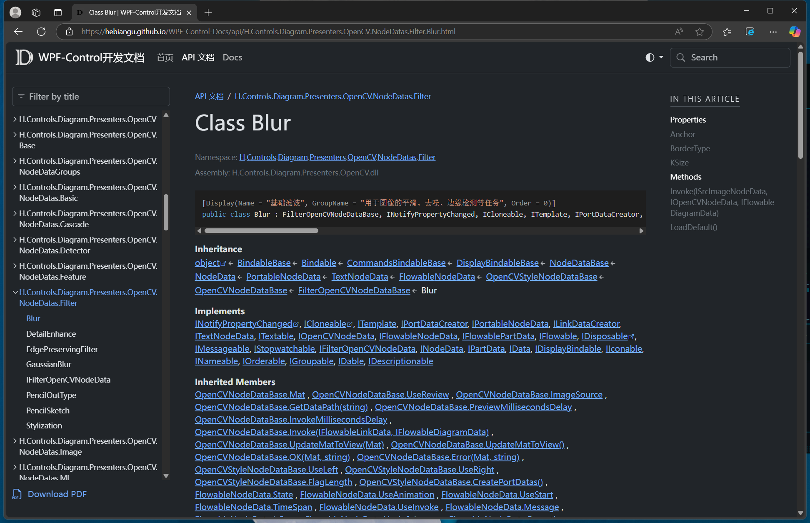Select GaussianBlur in the sidebar tree

coord(49,364)
